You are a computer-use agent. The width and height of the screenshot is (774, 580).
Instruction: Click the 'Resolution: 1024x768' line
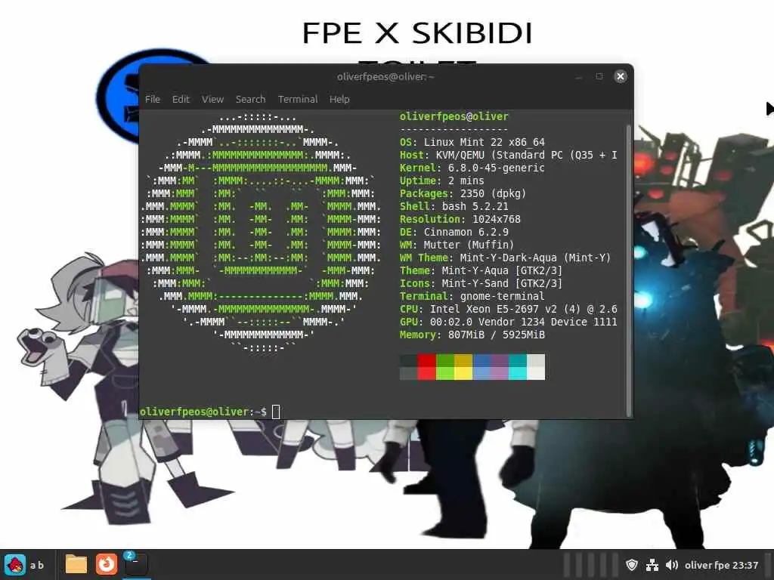tap(460, 219)
